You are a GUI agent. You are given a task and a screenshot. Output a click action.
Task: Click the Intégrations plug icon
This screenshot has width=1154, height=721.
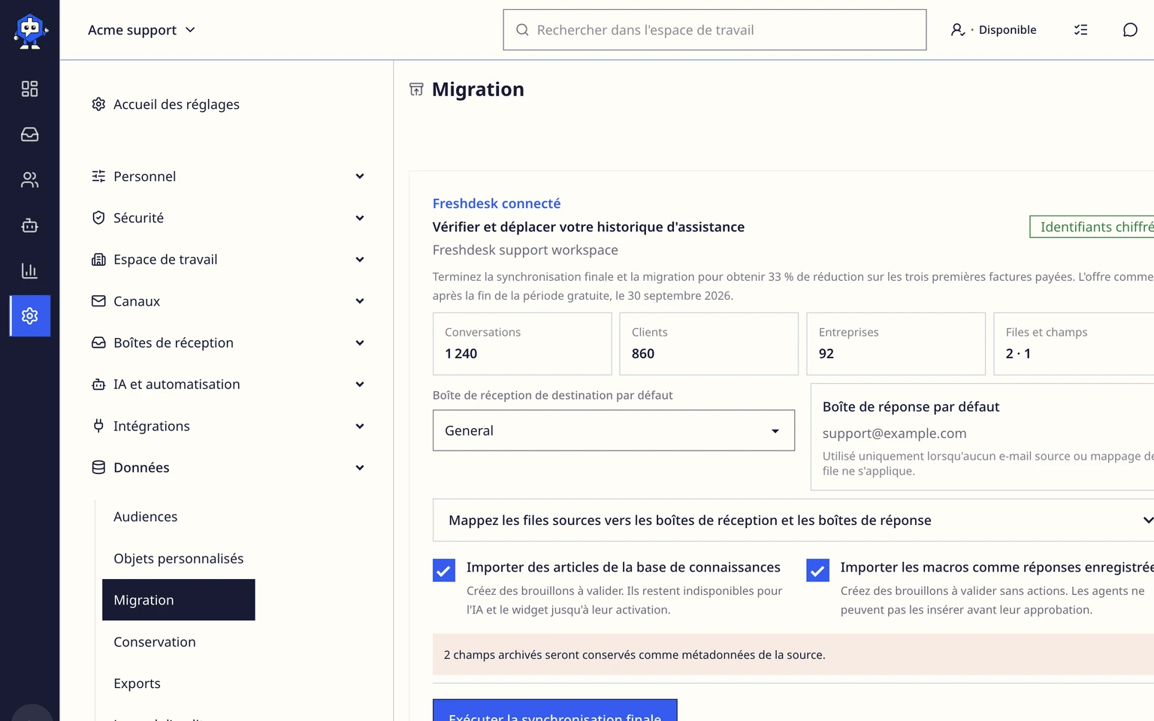(98, 426)
